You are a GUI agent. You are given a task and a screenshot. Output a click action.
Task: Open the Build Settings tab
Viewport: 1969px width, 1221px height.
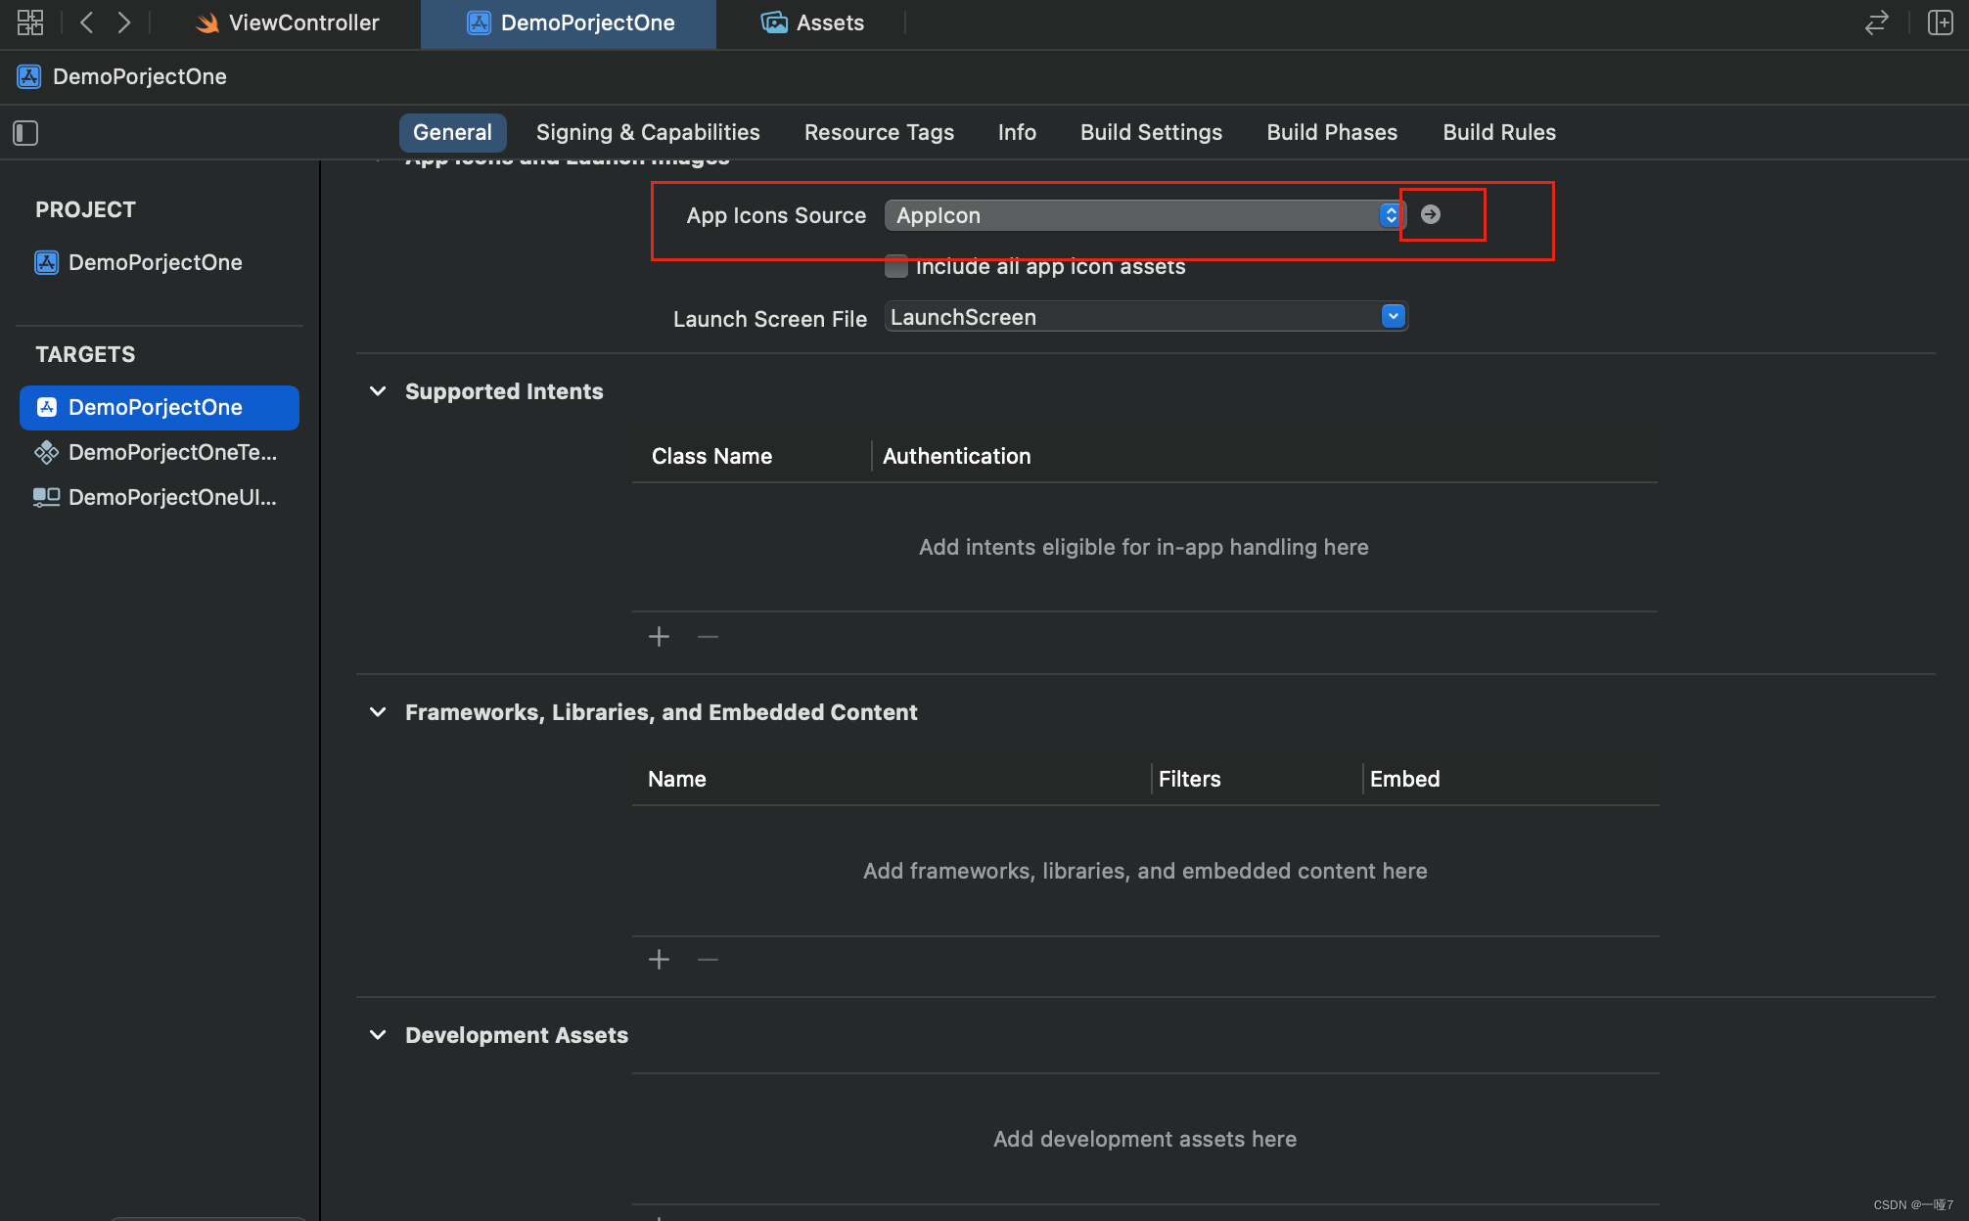(x=1151, y=132)
